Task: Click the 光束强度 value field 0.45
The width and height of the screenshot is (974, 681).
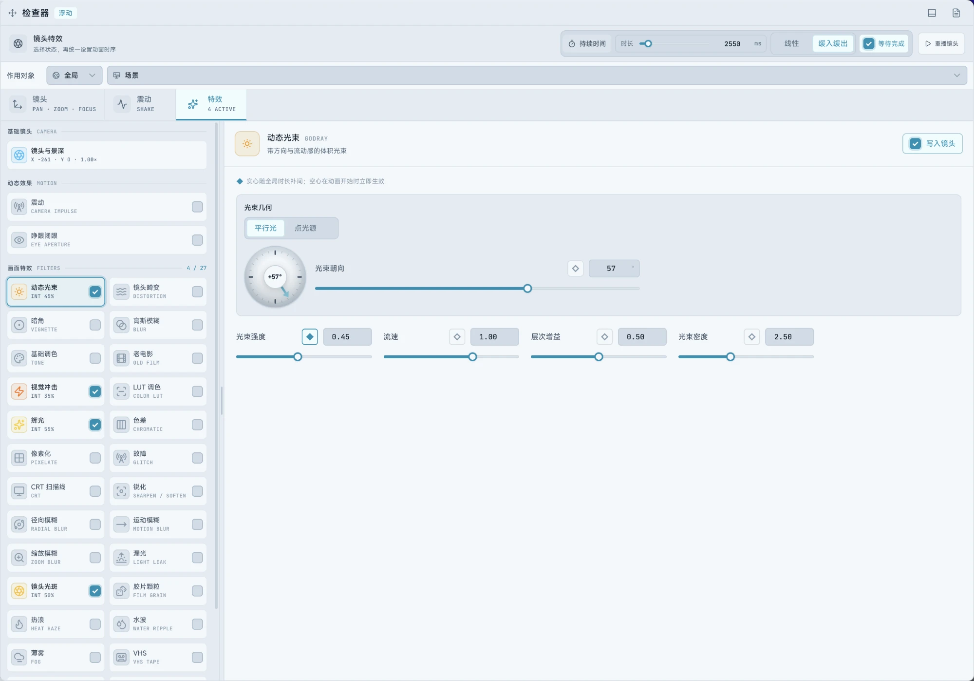Action: click(347, 337)
